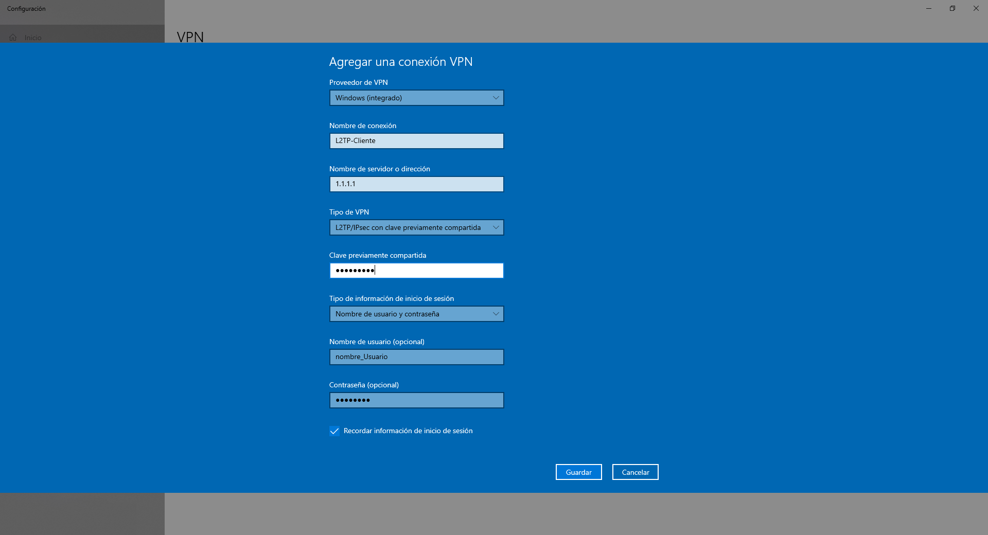Minimize the Configuración window
This screenshot has width=988, height=535.
coord(929,8)
